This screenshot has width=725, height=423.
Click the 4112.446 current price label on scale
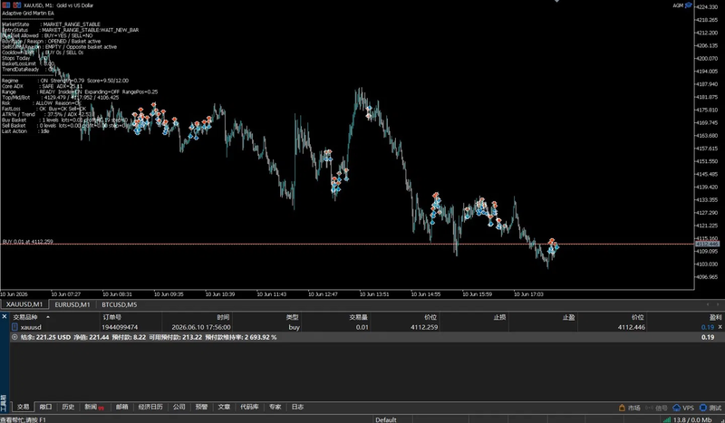point(707,244)
